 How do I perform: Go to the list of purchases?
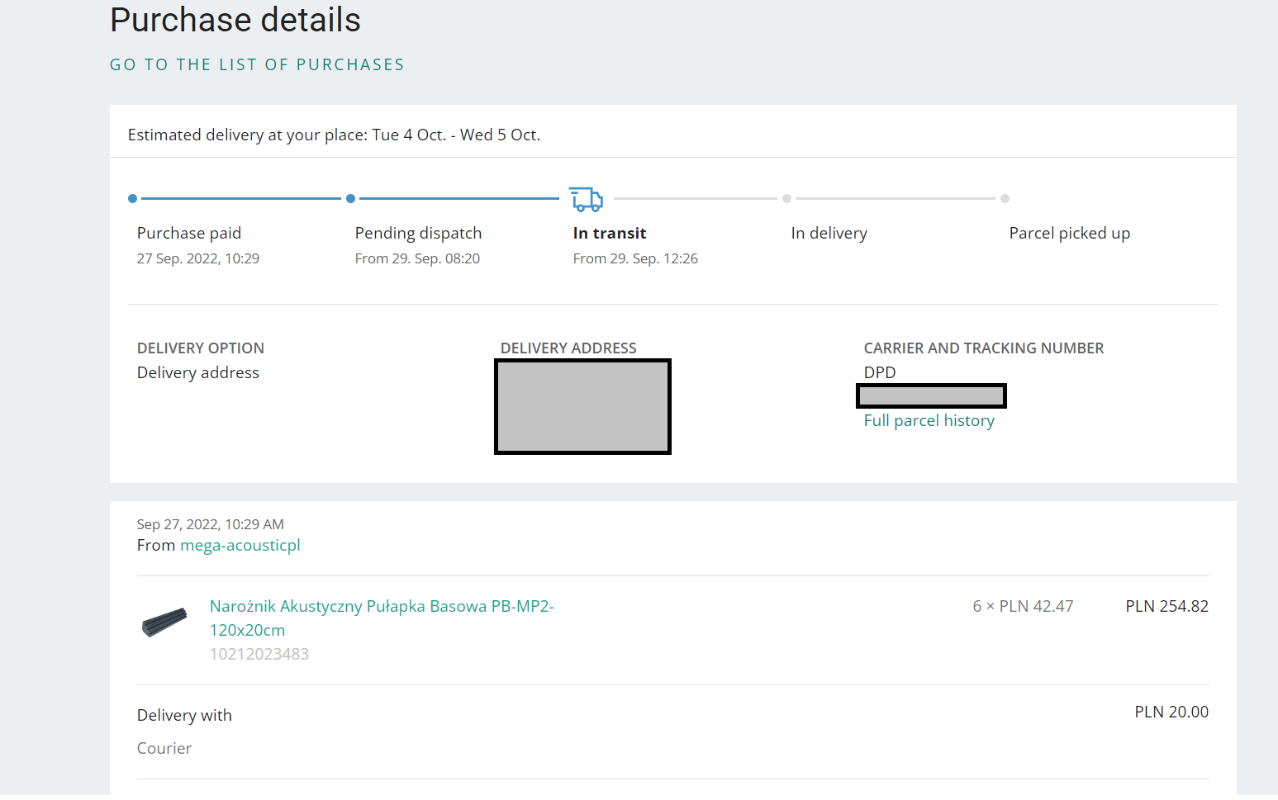pos(257,65)
